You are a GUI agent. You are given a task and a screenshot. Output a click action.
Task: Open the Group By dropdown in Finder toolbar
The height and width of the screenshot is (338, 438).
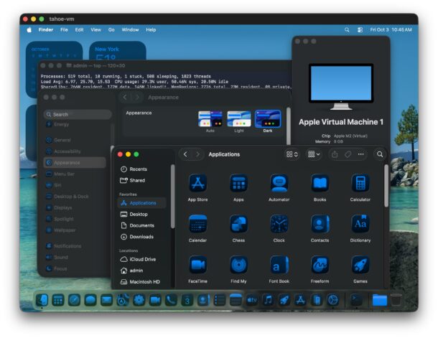click(x=314, y=154)
